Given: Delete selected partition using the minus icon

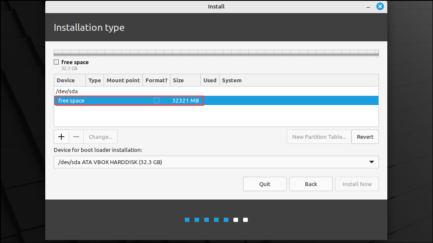Looking at the screenshot, I should 76,136.
